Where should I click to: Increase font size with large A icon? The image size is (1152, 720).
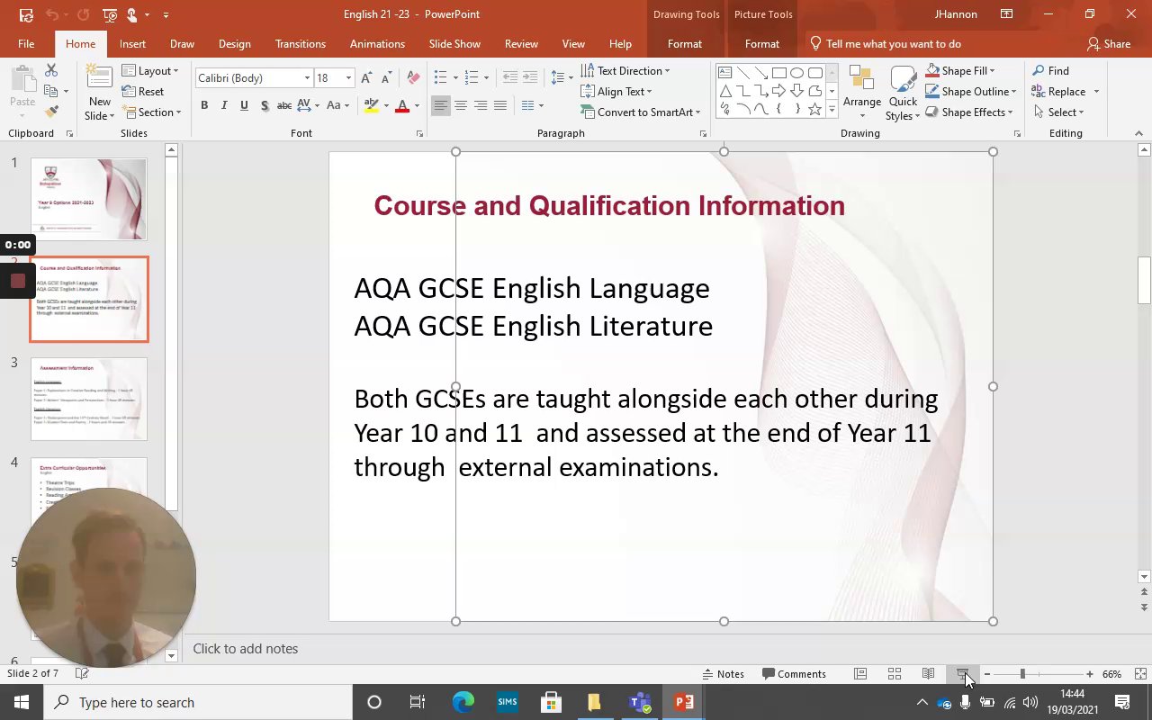(x=368, y=78)
